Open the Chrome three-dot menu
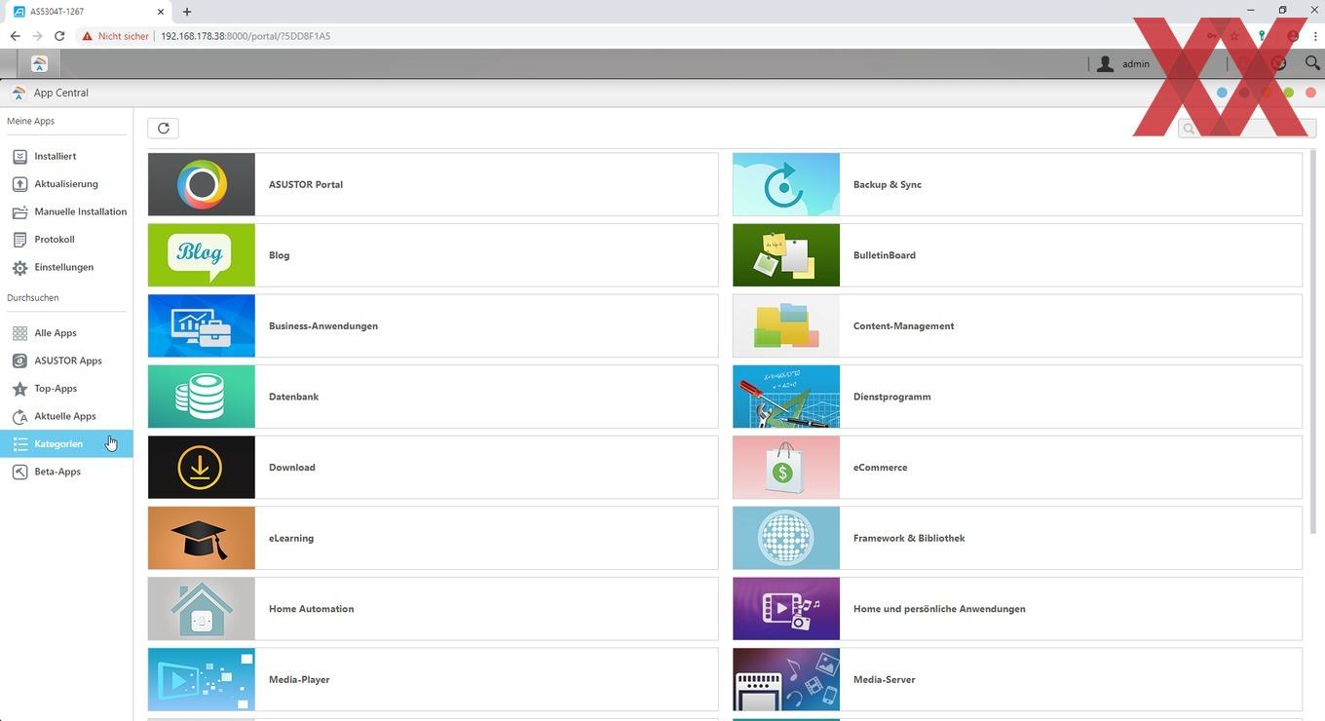This screenshot has width=1325, height=721. pyautogui.click(x=1315, y=36)
